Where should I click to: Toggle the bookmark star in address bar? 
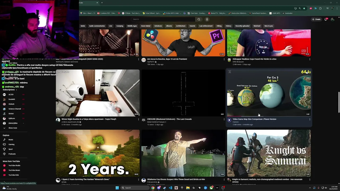(304, 8)
